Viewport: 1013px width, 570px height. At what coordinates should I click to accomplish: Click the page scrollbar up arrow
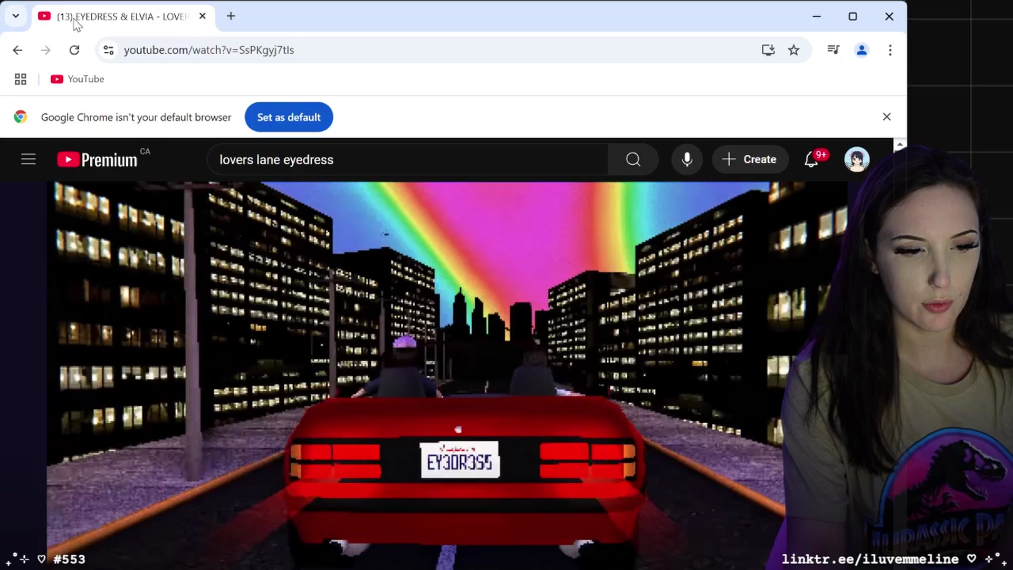(x=900, y=145)
